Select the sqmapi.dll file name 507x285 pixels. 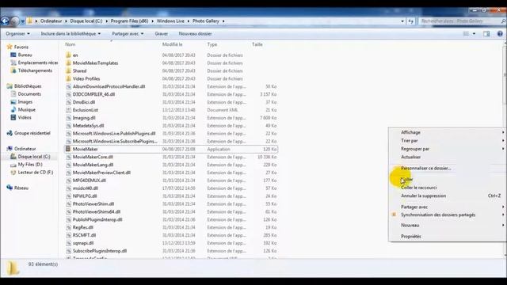(83, 243)
